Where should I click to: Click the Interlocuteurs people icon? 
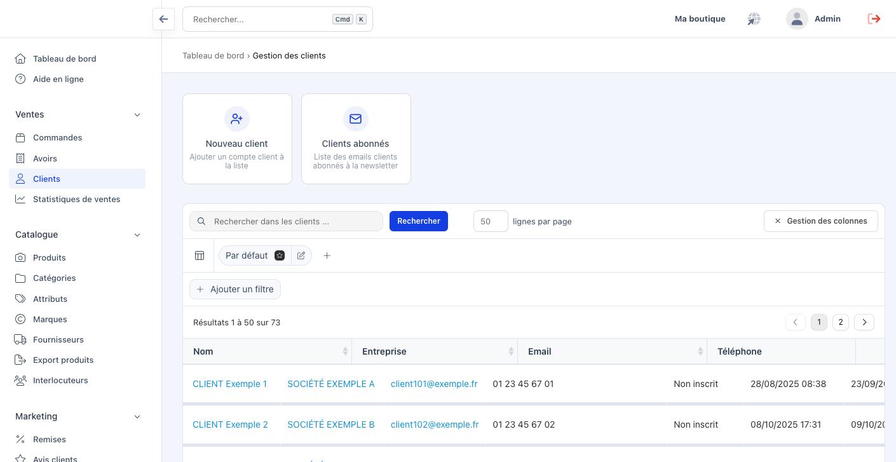20,380
